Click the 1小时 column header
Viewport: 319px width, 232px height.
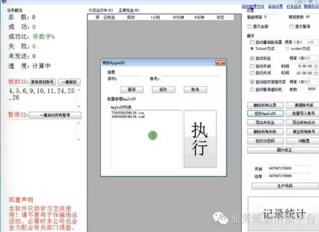pyautogui.click(x=155, y=17)
